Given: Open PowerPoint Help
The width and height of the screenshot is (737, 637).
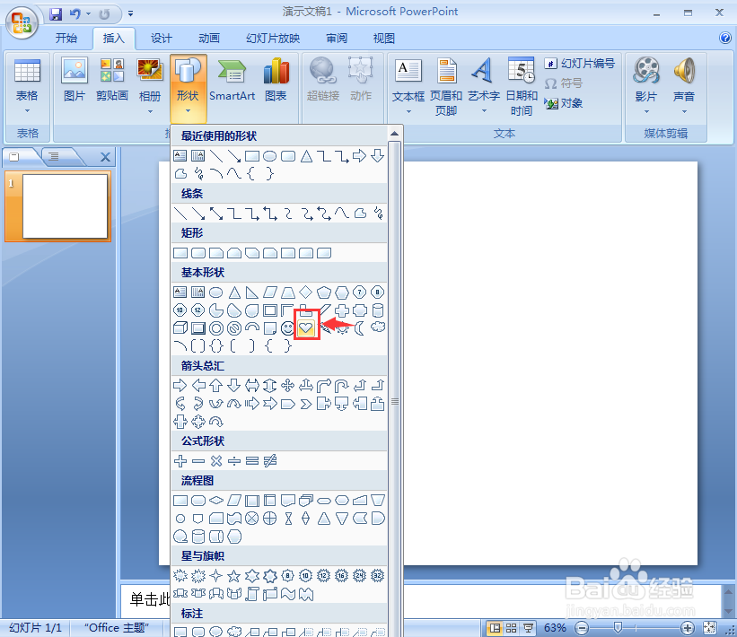Looking at the screenshot, I should 724,38.
